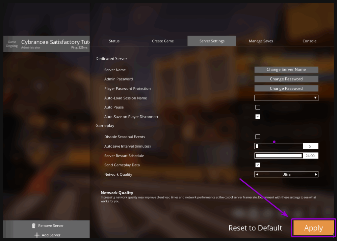
Task: Click Change Password for Admin Password
Action: tap(286, 79)
